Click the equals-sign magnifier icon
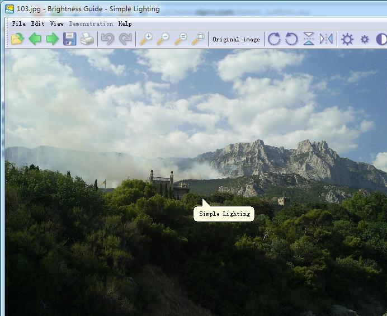 181,39
